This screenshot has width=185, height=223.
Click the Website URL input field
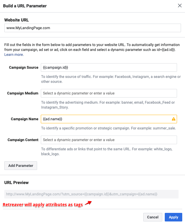(x=93, y=28)
